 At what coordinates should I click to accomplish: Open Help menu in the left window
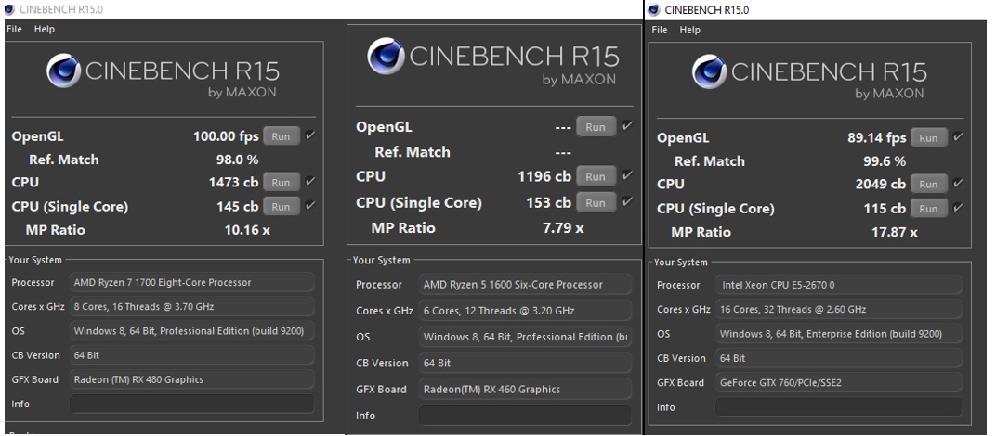coord(45,29)
